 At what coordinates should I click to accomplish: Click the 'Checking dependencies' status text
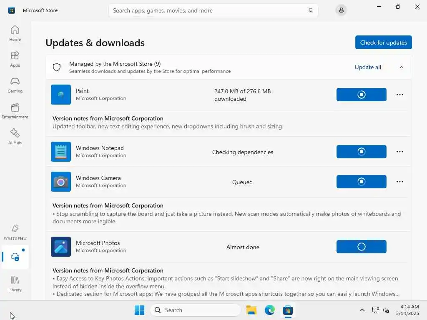243,152
